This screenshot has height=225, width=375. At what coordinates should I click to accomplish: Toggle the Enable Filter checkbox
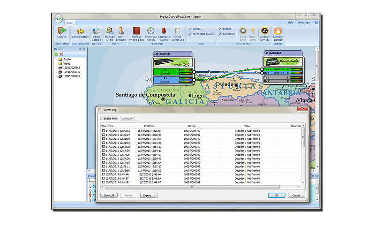(x=102, y=119)
